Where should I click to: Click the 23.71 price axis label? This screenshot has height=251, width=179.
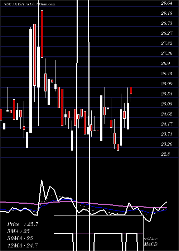(x=166, y=134)
